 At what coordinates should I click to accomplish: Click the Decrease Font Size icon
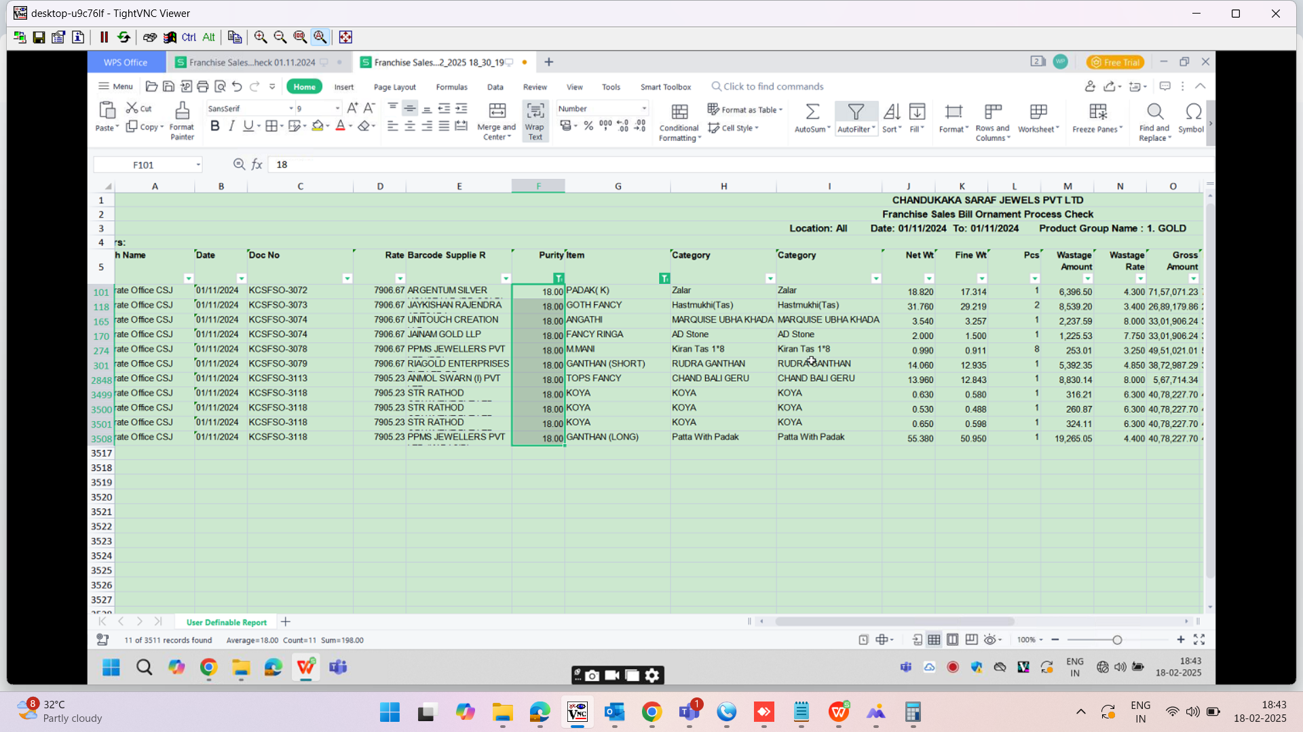pyautogui.click(x=369, y=108)
